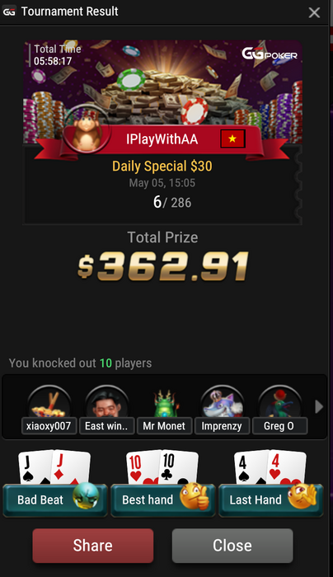Viewport: 333px width, 577px height.
Task: Select East win.. player avatar
Action: click(x=106, y=401)
